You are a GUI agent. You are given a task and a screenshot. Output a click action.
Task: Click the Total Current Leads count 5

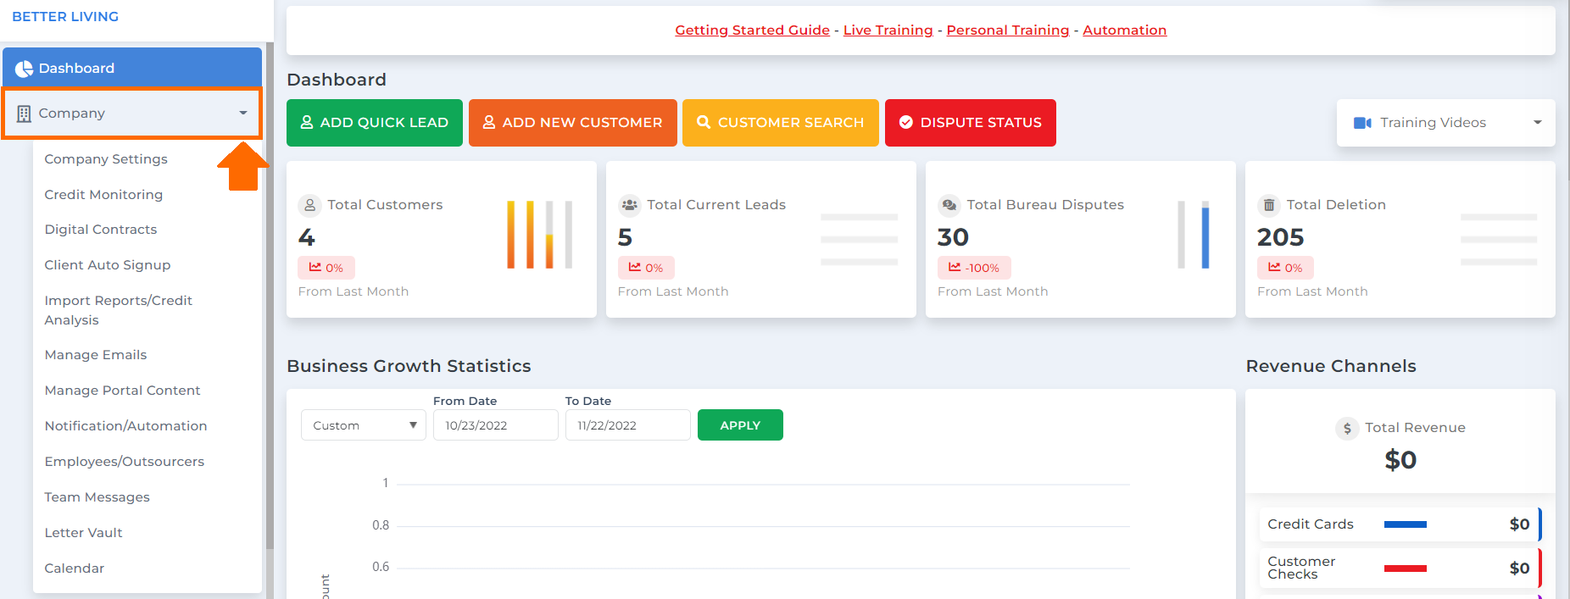[x=626, y=238]
